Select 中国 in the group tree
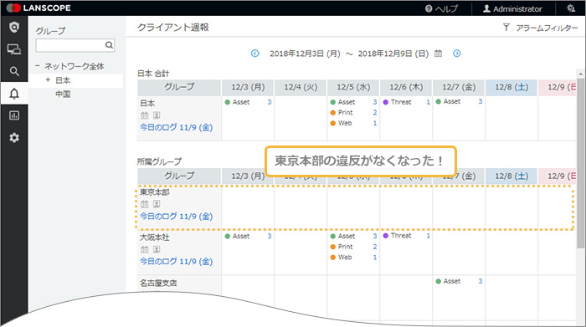Viewport: 586px width, 327px height. pos(63,94)
